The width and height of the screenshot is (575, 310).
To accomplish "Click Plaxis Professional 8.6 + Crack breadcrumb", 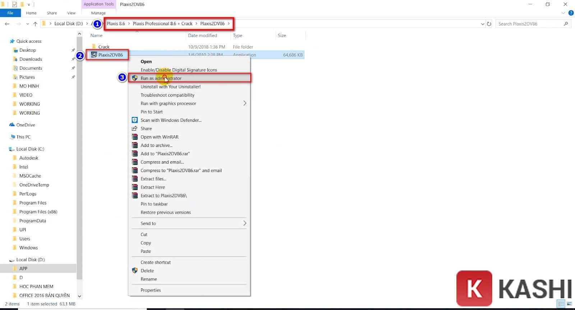I will pyautogui.click(x=162, y=24).
